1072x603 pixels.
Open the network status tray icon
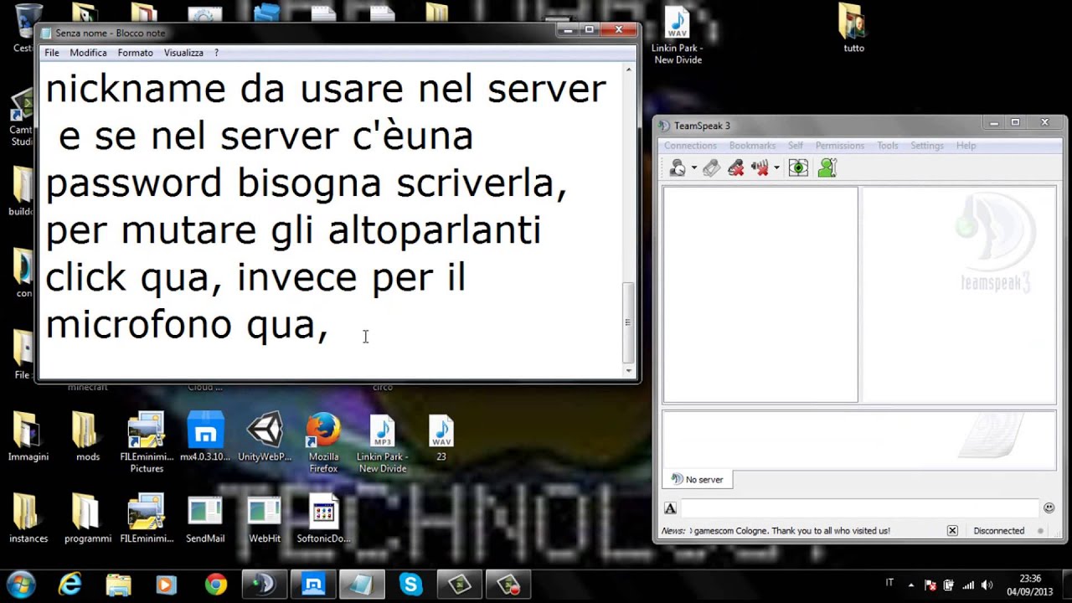coord(968,585)
